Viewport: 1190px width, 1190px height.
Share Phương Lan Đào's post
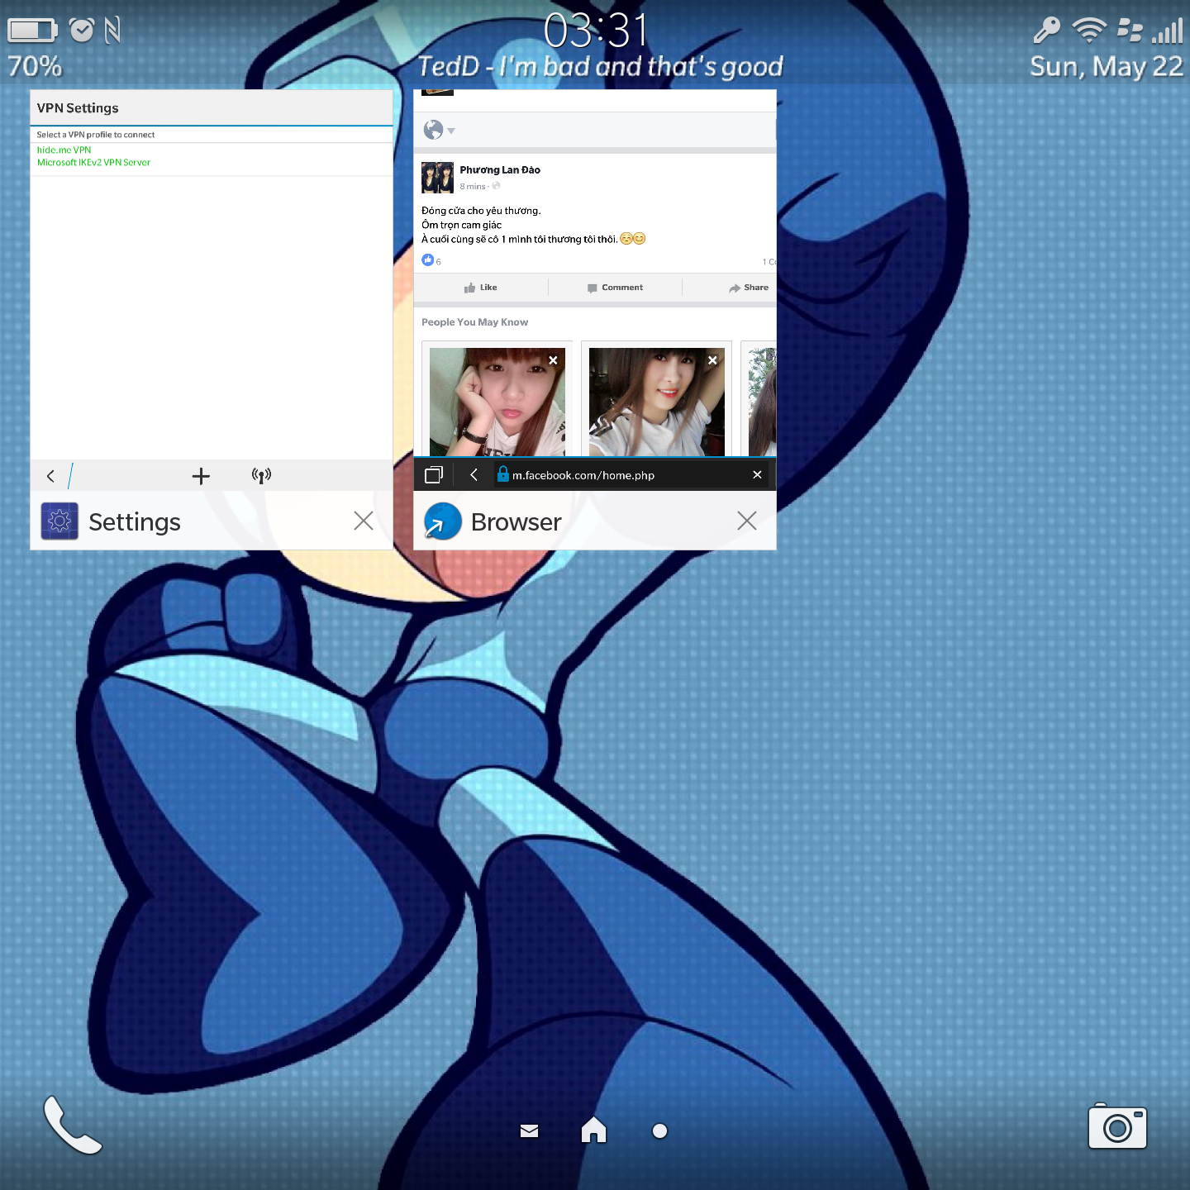749,288
